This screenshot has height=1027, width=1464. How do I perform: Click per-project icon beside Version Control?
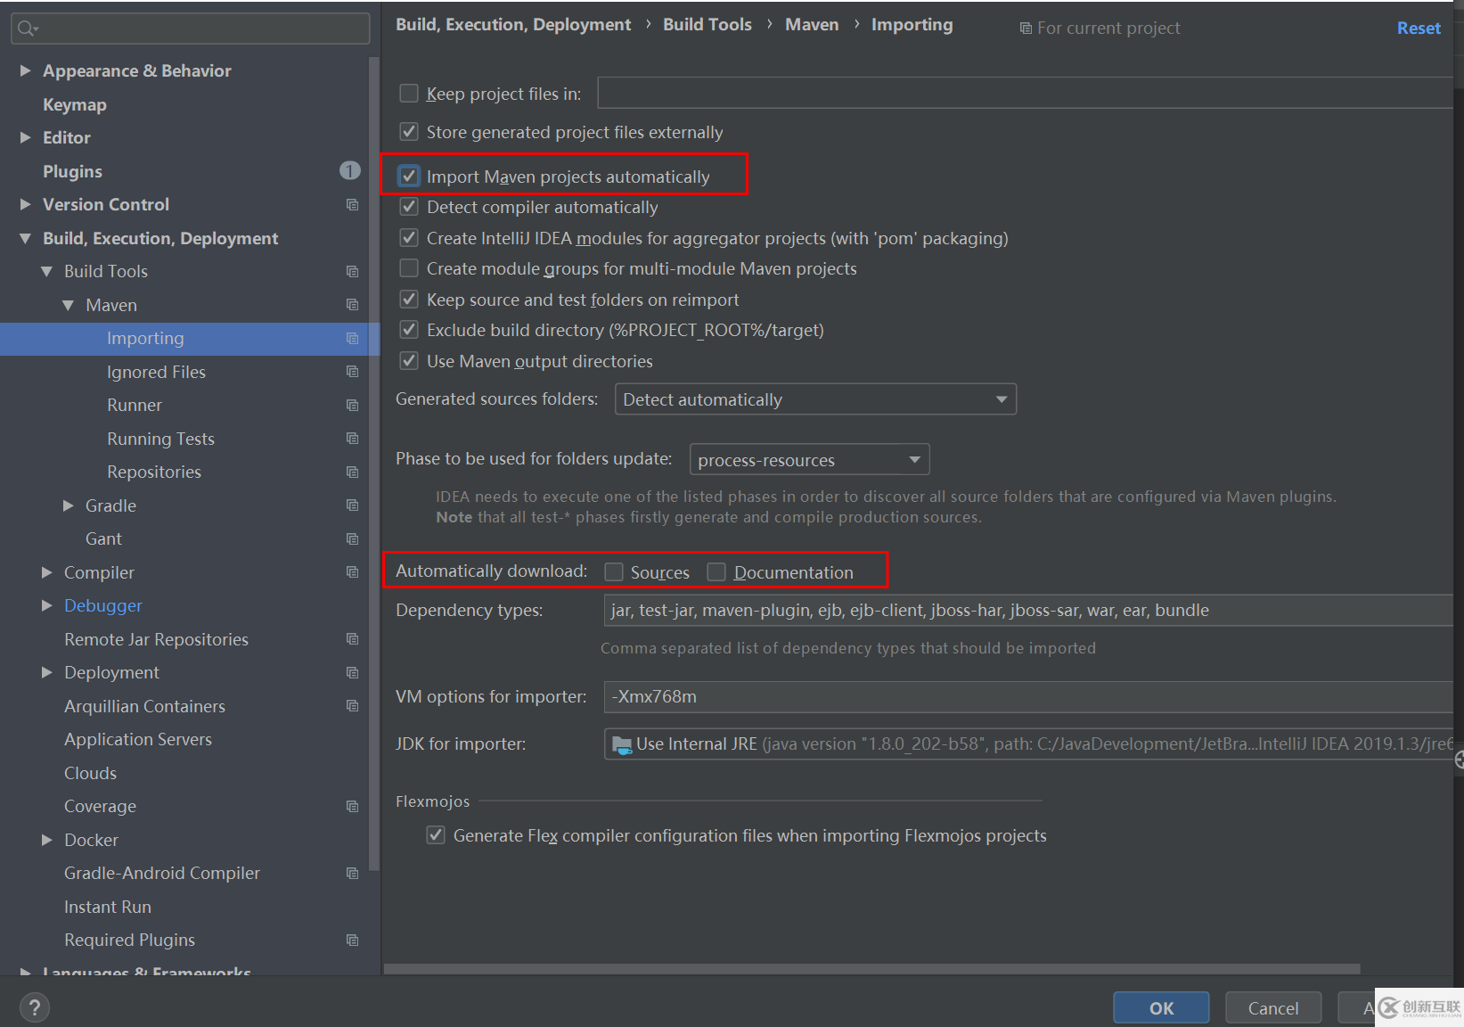[x=352, y=204]
